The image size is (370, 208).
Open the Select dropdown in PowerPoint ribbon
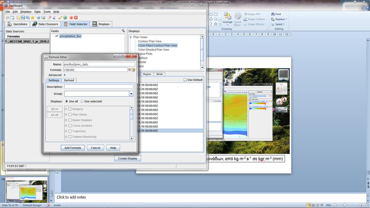pyautogui.click(x=284, y=24)
